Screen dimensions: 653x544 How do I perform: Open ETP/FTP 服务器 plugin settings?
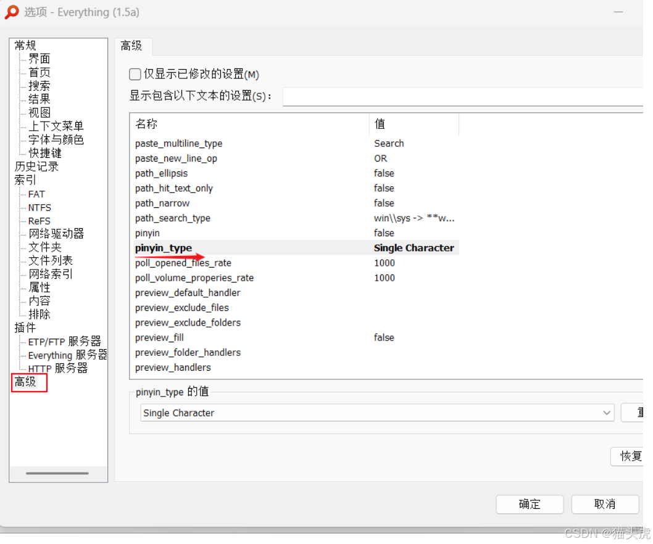[x=65, y=341]
